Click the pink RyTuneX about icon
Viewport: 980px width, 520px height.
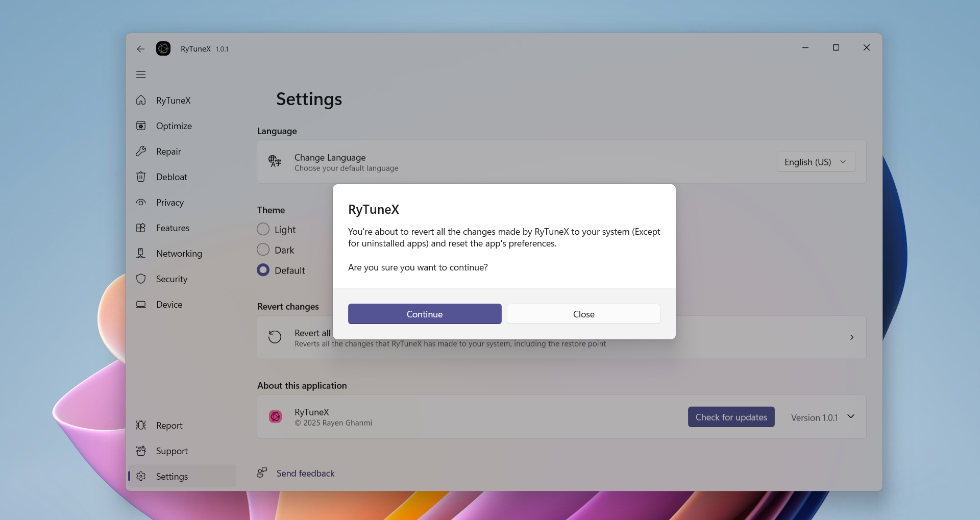tap(275, 417)
